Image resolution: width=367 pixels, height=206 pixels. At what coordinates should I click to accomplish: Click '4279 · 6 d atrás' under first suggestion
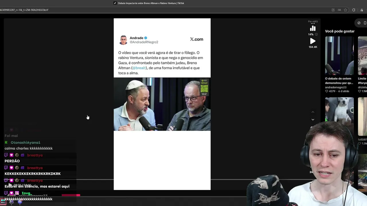tap(337, 91)
